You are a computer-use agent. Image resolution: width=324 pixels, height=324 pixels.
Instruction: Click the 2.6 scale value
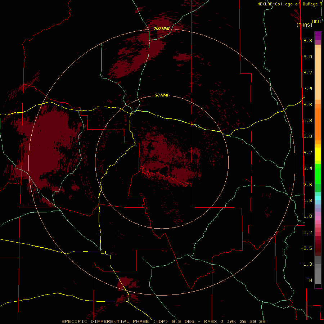pyautogui.click(x=308, y=185)
